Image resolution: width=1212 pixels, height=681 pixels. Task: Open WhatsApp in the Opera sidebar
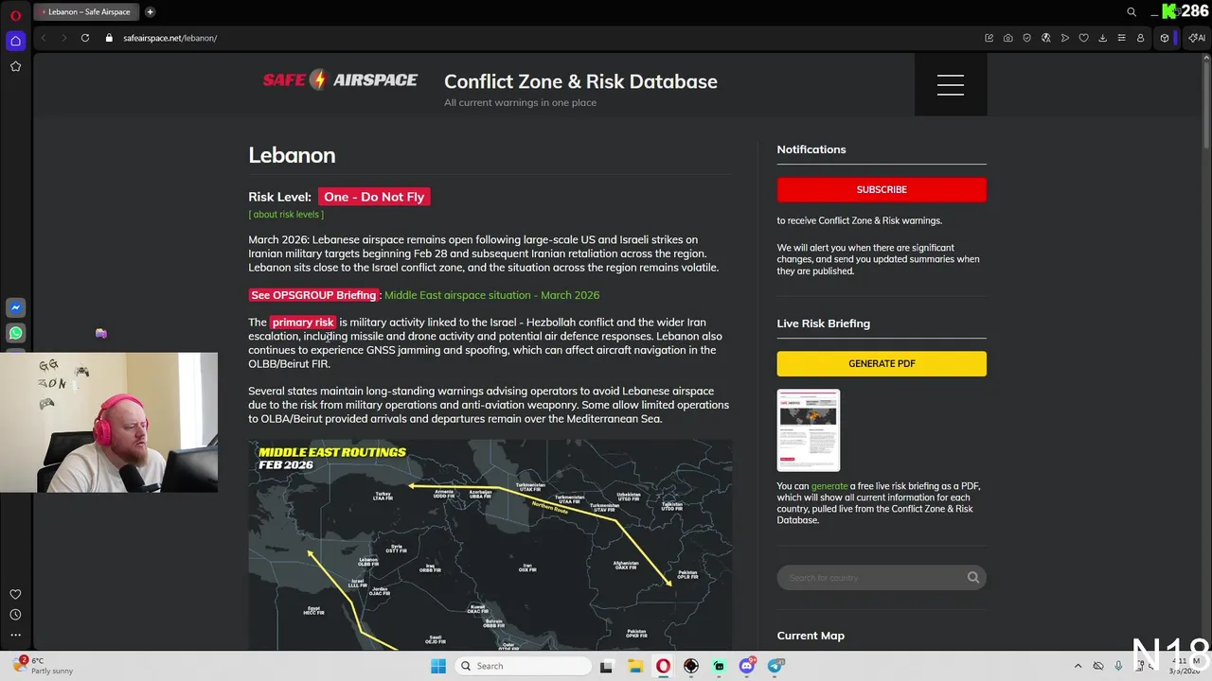(x=15, y=333)
